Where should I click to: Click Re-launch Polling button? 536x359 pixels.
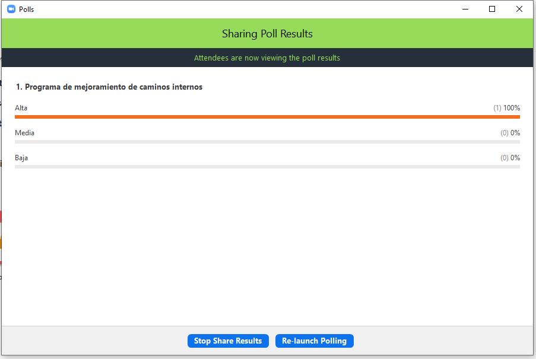314,341
